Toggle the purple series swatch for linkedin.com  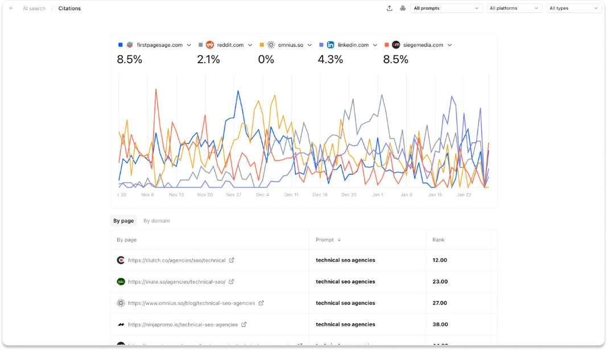point(323,44)
